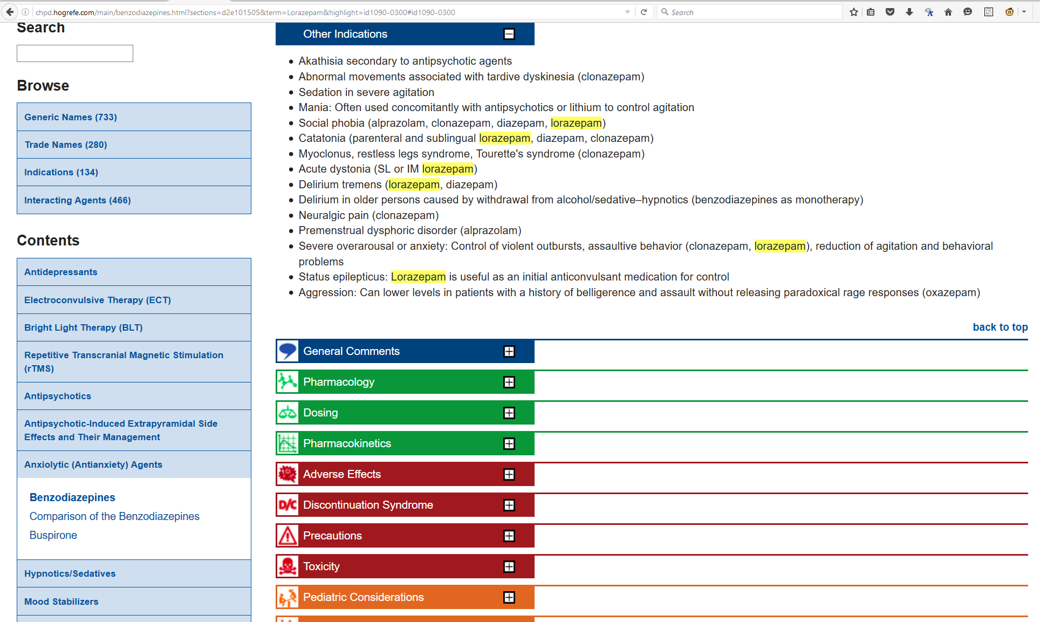1040x622 pixels.
Task: Open Interacting Agents (466) browse list
Action: click(x=134, y=200)
